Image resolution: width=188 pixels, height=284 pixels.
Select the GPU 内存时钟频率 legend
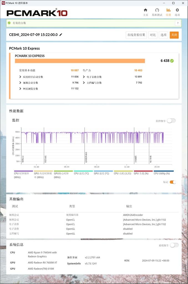pyautogui.click(x=43, y=175)
